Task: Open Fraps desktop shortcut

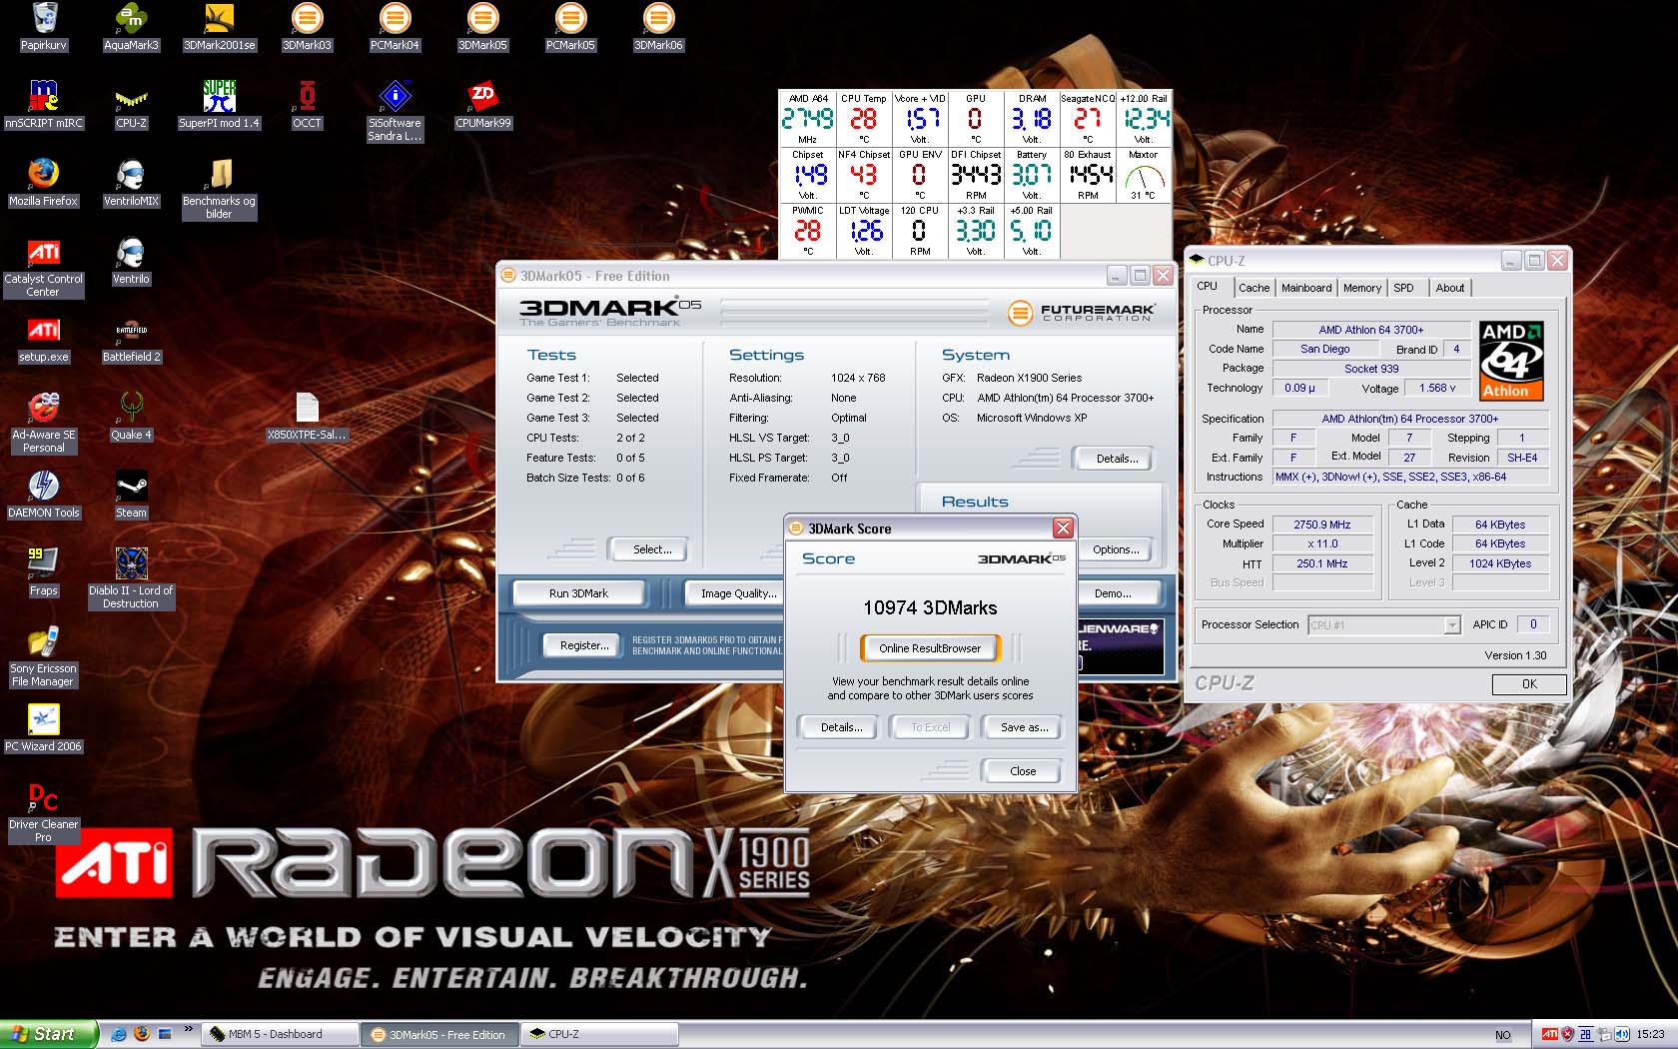Action: [44, 571]
